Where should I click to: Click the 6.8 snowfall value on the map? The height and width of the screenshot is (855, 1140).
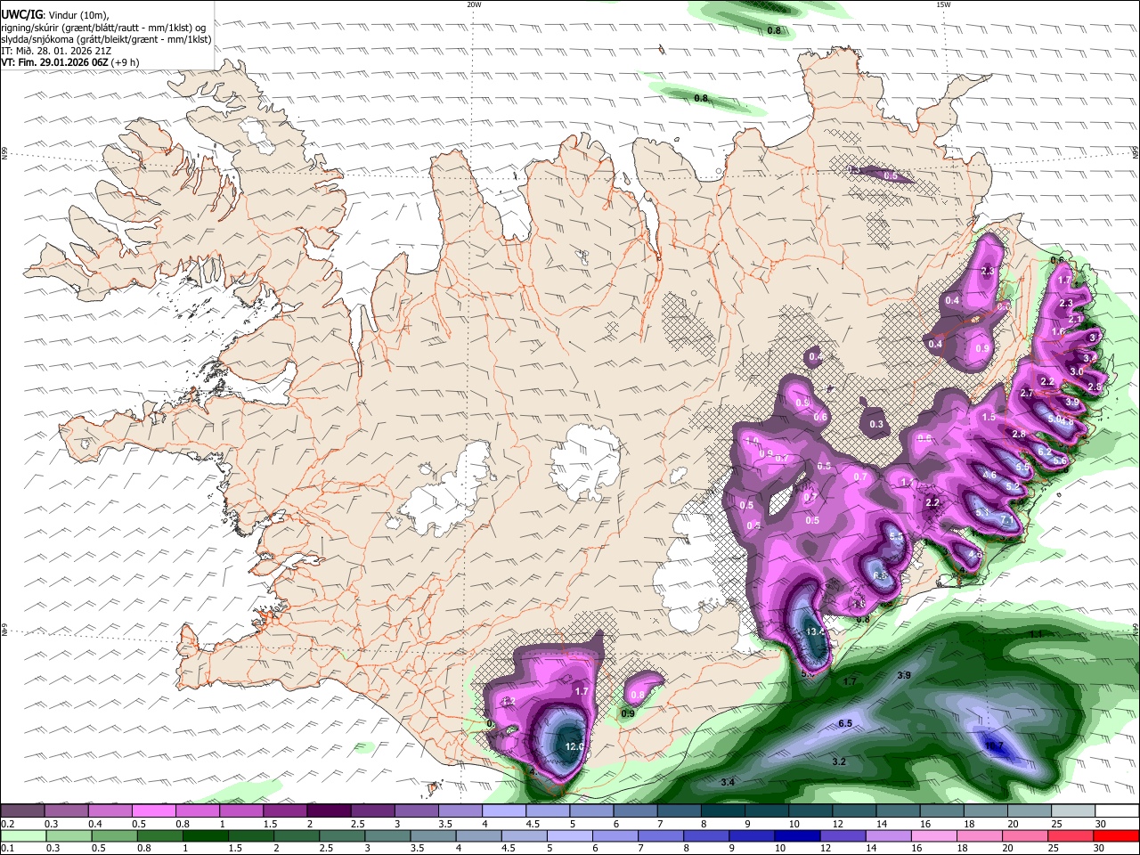click(x=881, y=575)
